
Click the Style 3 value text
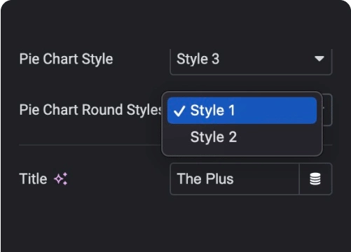(x=198, y=59)
